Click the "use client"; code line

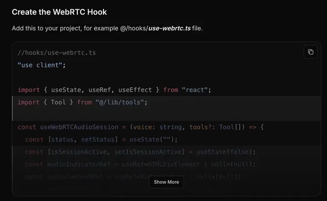point(42,65)
